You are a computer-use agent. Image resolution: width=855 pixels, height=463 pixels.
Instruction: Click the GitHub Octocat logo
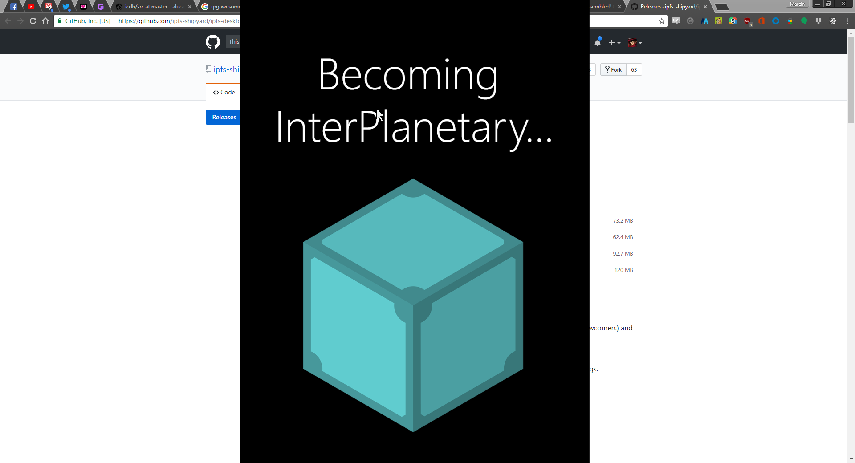[x=213, y=42]
